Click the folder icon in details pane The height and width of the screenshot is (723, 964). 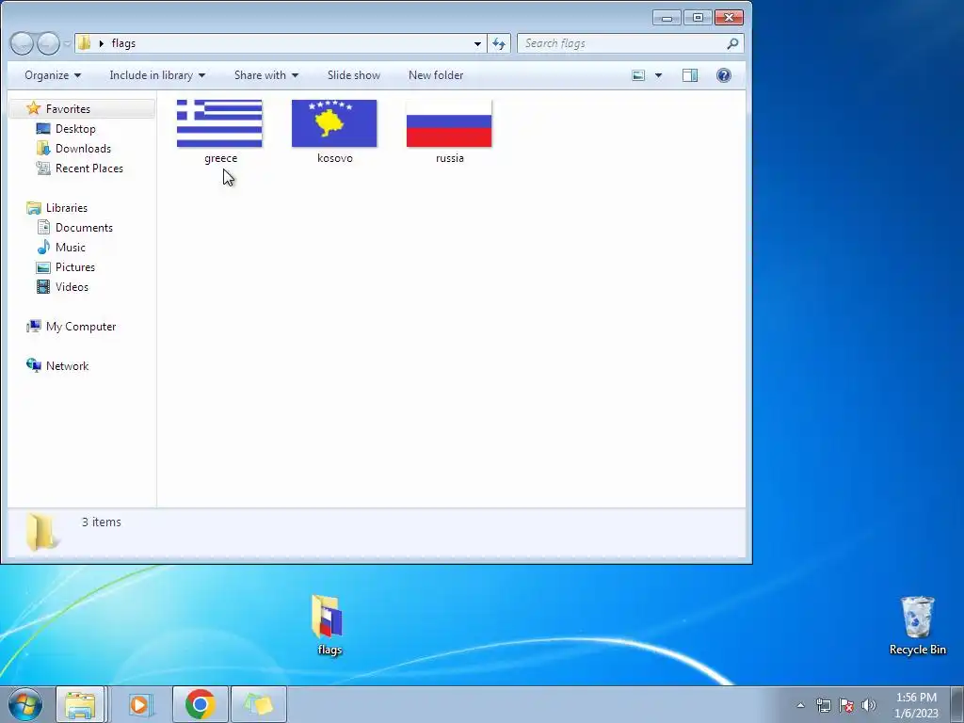coord(40,531)
